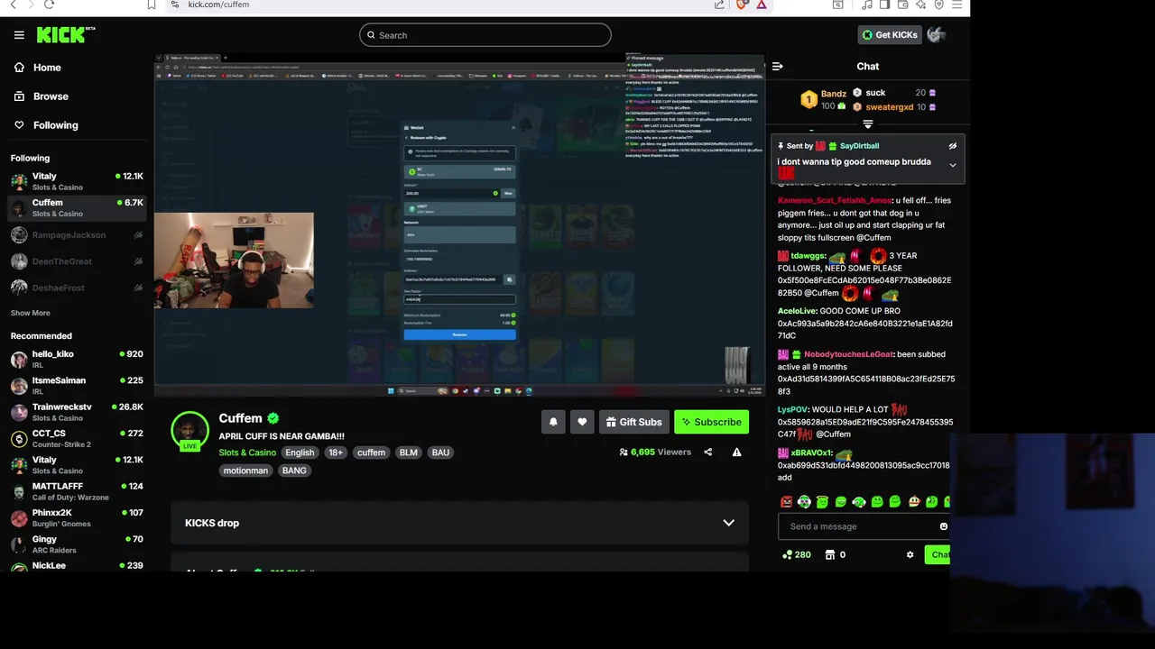
Task: Open the browser main menu
Action: coord(957,5)
